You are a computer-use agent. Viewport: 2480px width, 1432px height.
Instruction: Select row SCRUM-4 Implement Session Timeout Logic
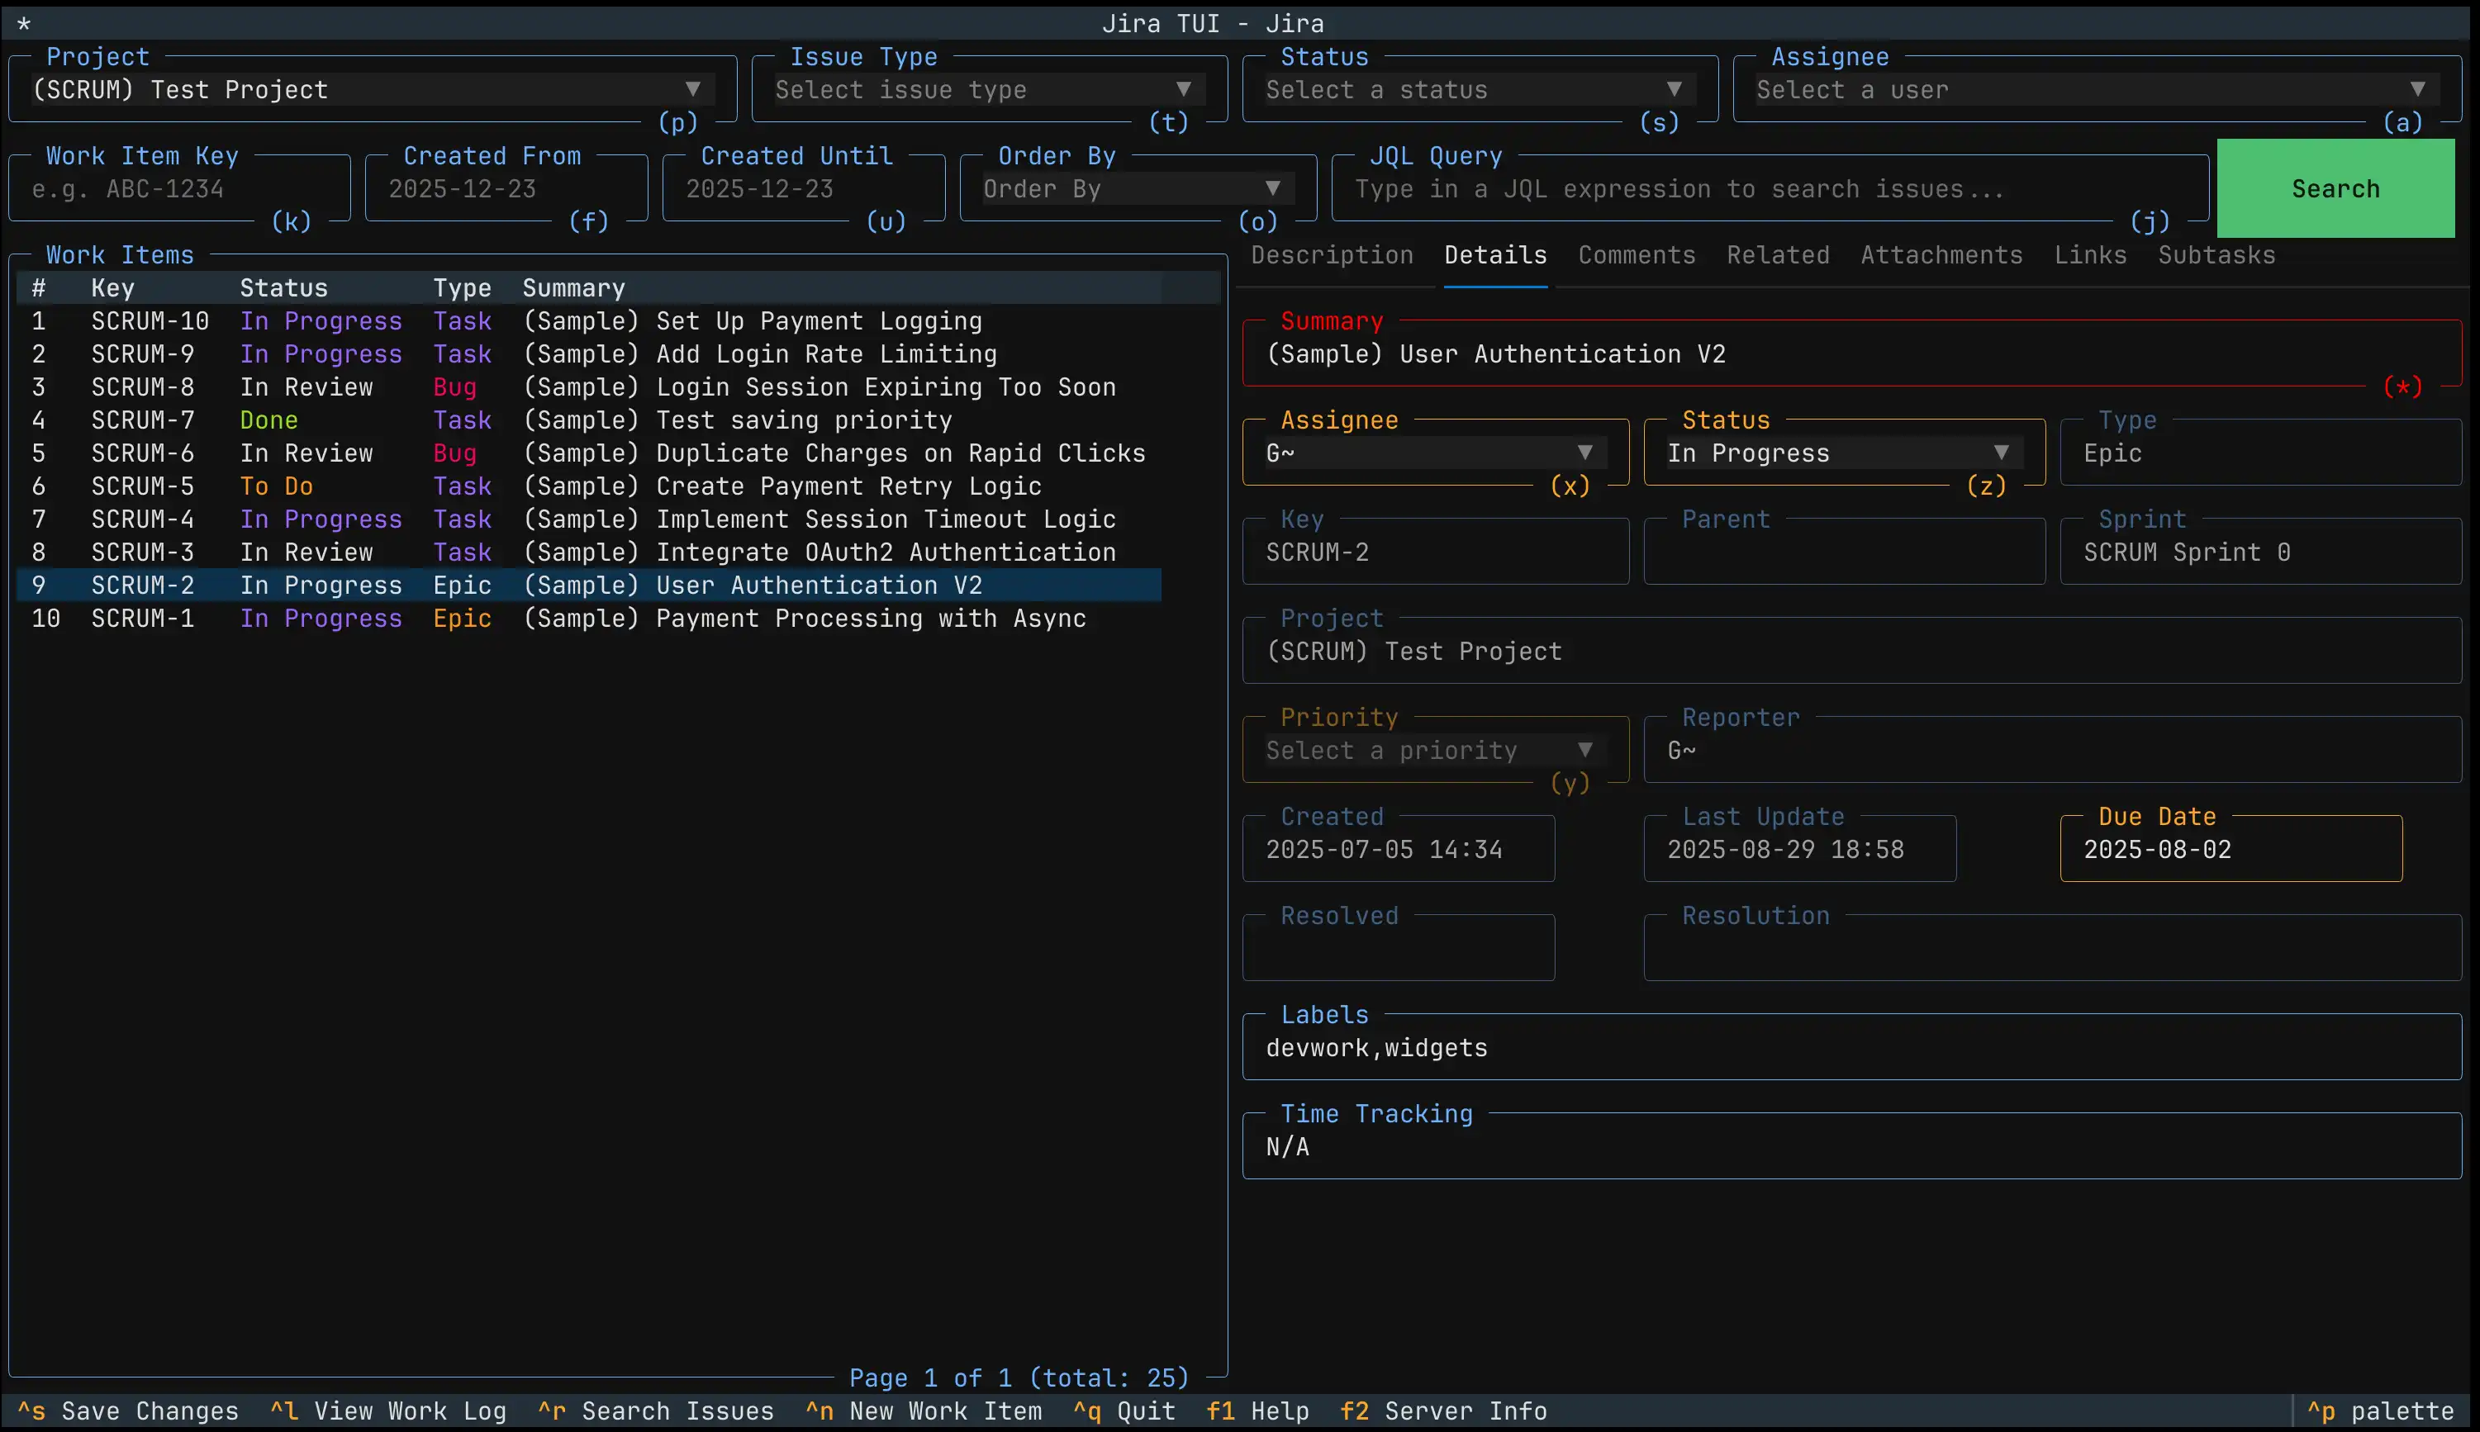(x=589, y=519)
